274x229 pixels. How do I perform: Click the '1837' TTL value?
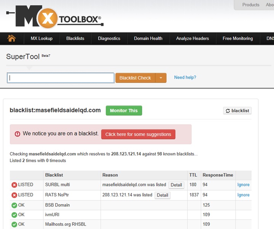[x=194, y=195]
